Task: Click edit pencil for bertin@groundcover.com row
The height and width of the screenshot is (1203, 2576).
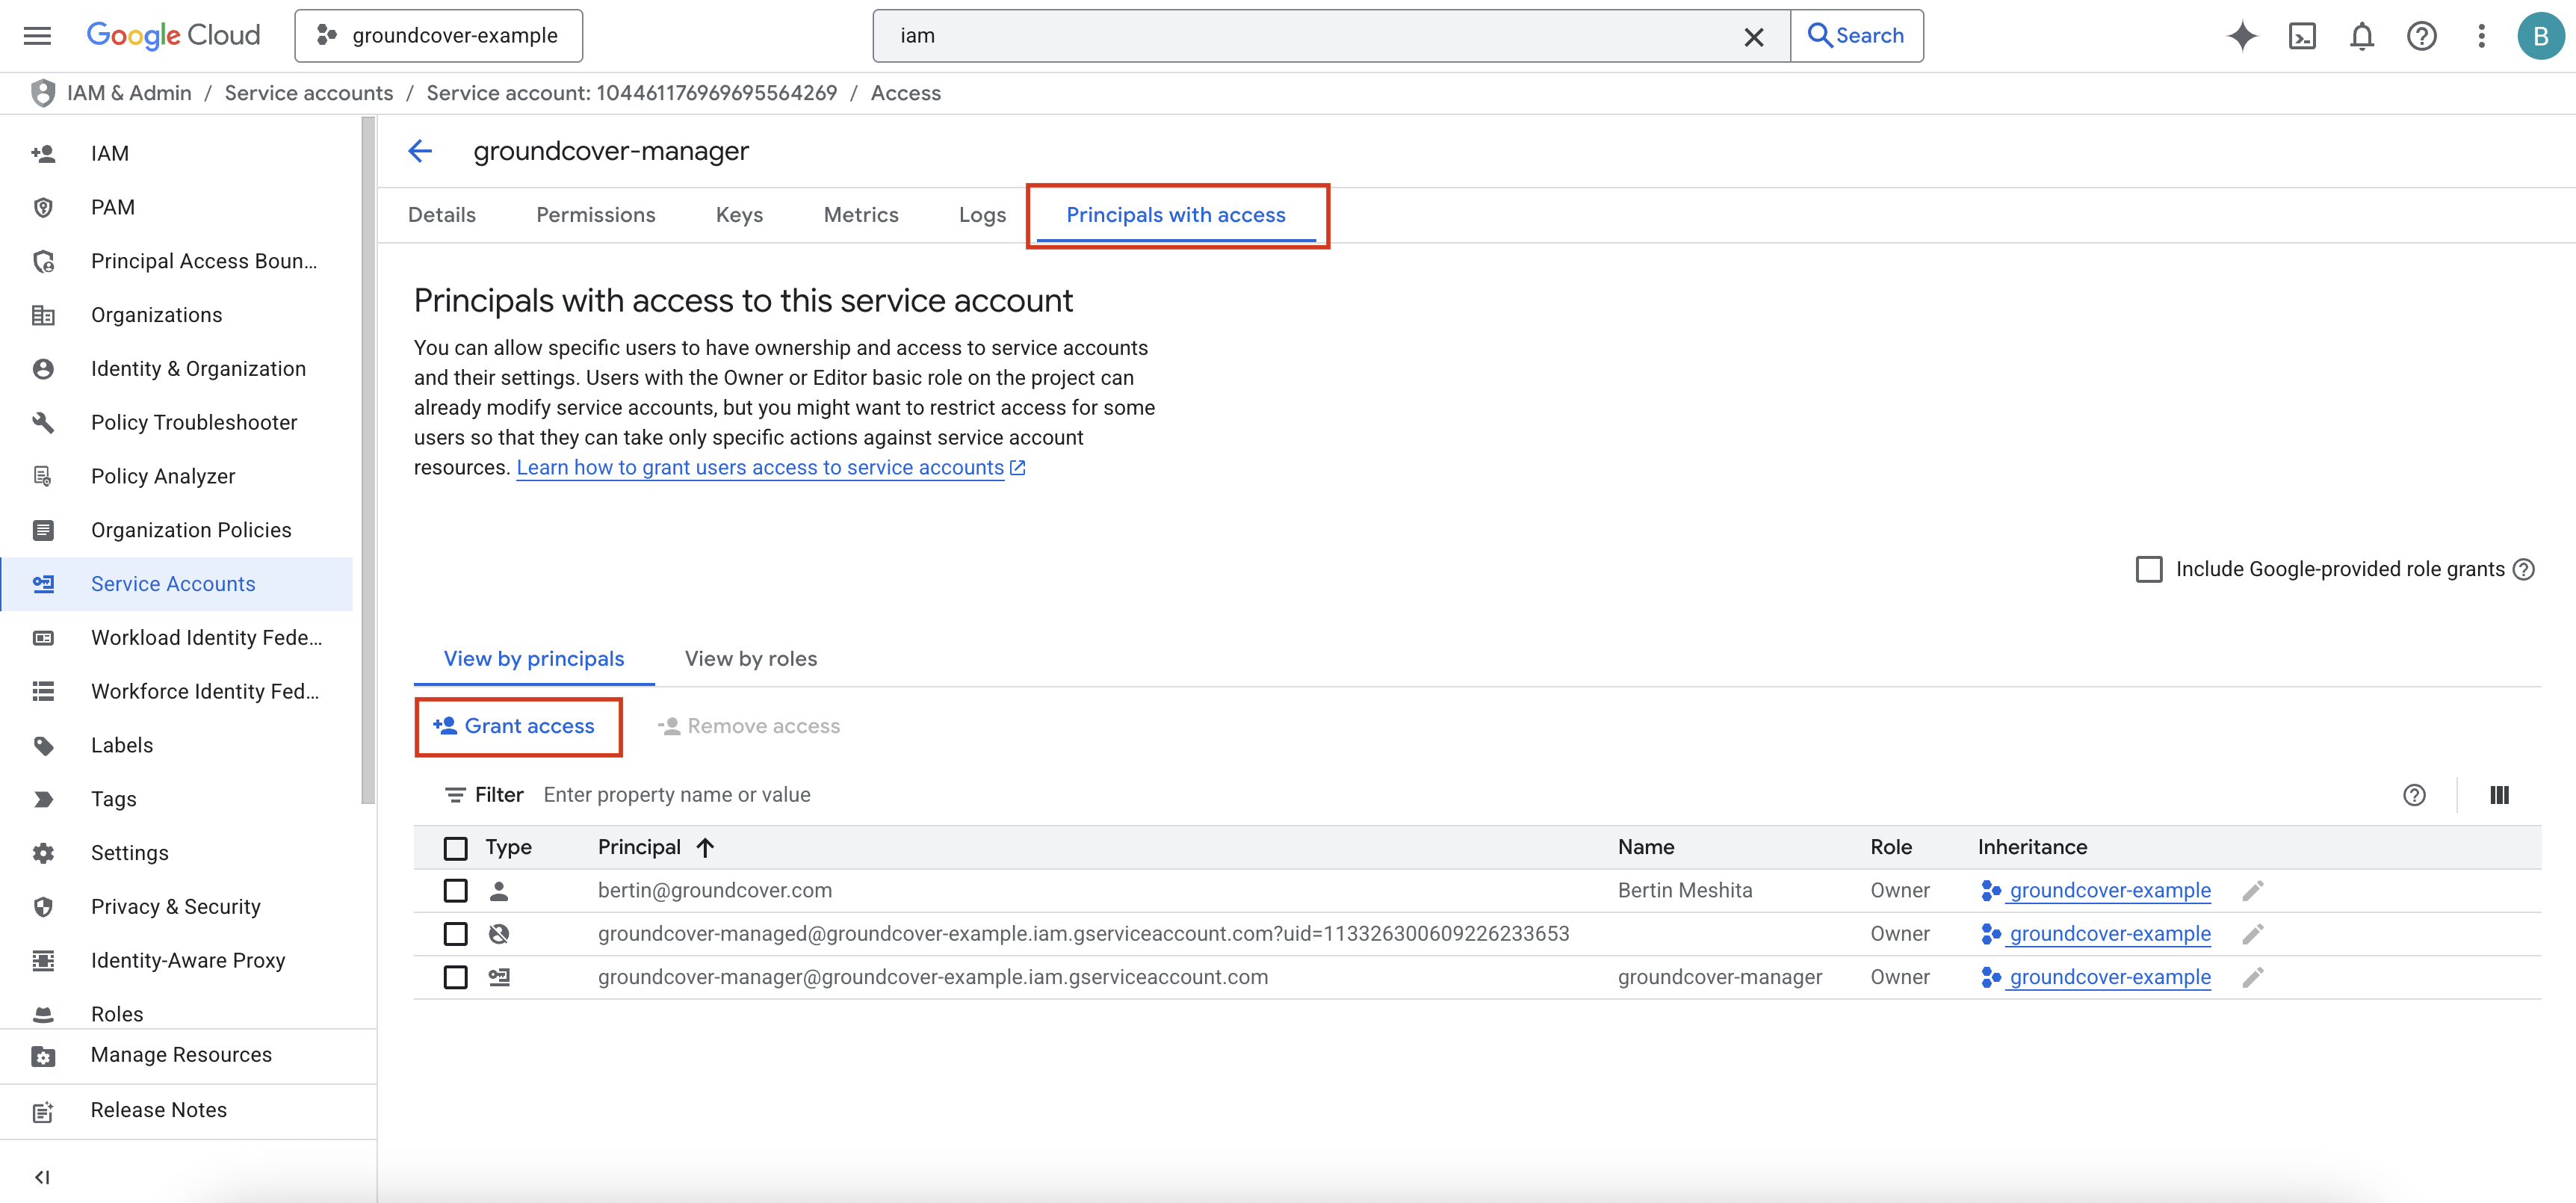Action: [x=2252, y=891]
